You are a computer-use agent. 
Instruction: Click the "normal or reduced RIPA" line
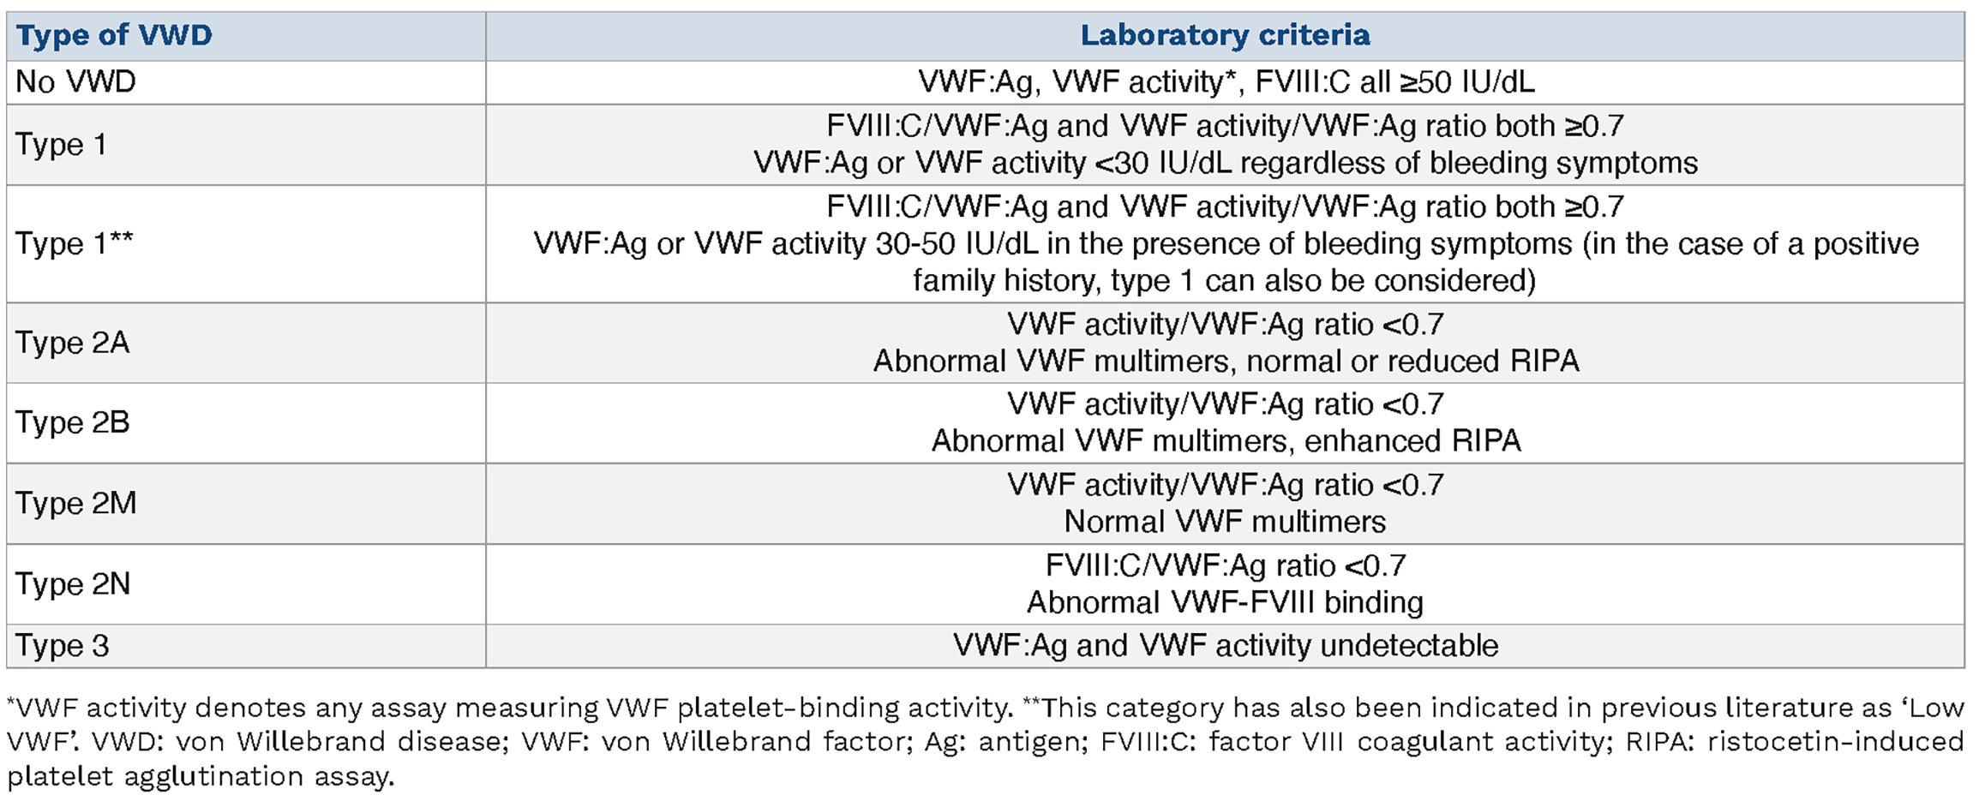pos(1225,361)
